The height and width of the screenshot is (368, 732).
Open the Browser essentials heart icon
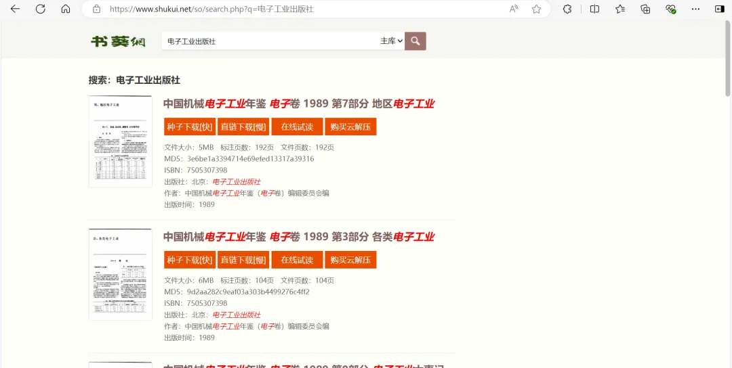click(x=671, y=9)
